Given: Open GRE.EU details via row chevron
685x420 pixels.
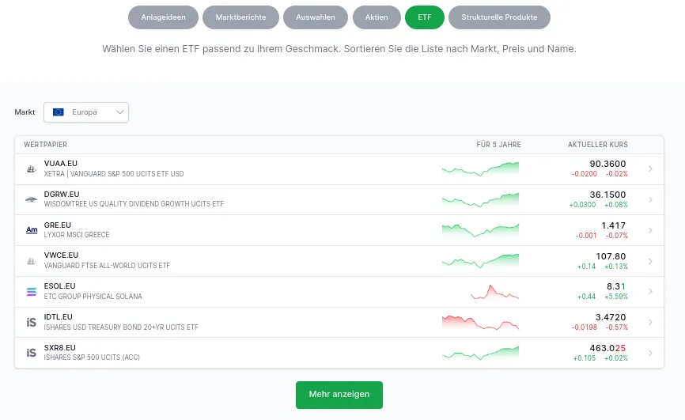Looking at the screenshot, I should (x=650, y=230).
